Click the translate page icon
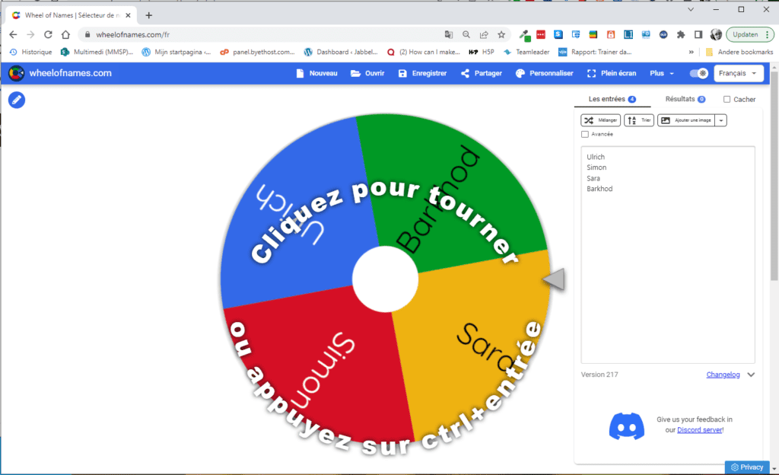The width and height of the screenshot is (779, 475). point(449,34)
